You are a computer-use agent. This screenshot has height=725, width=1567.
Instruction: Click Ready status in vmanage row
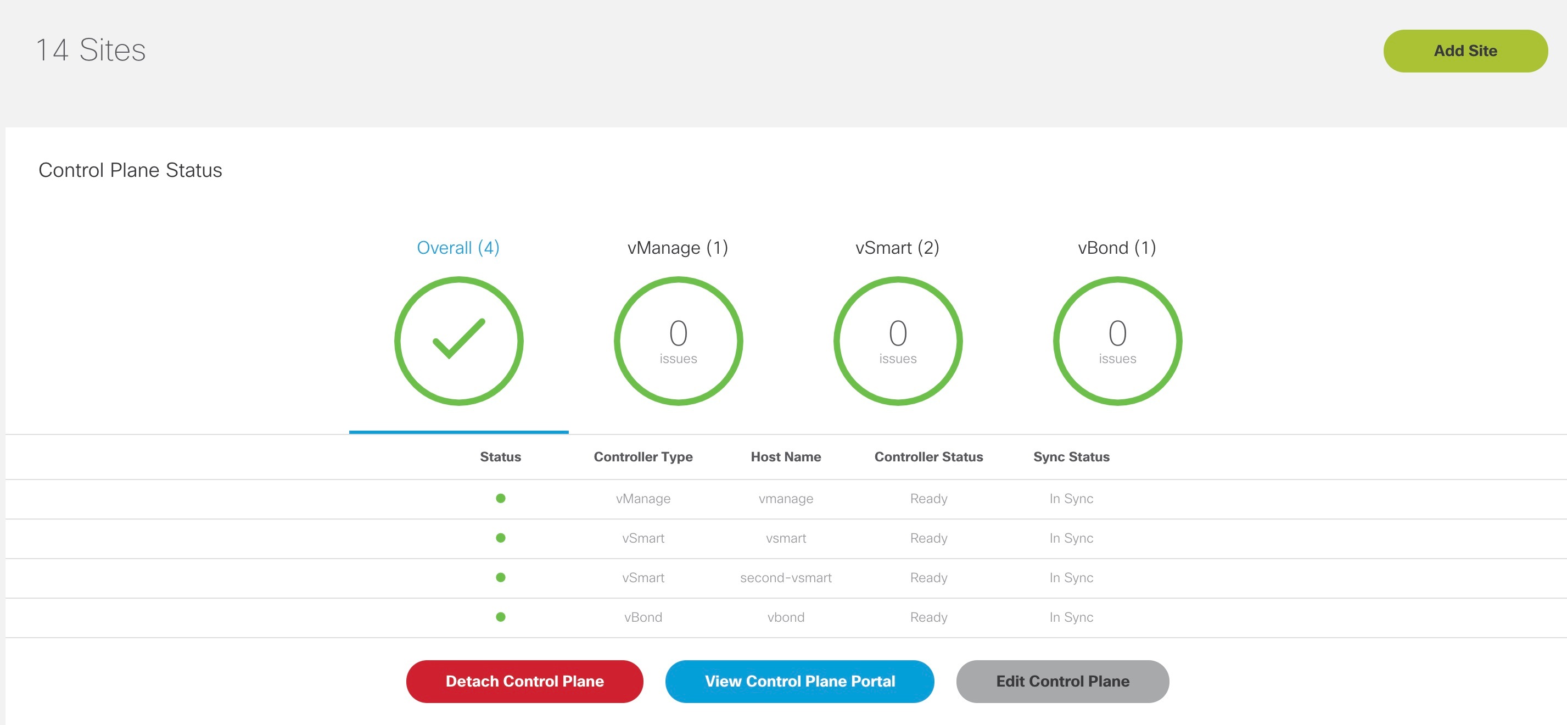point(928,499)
